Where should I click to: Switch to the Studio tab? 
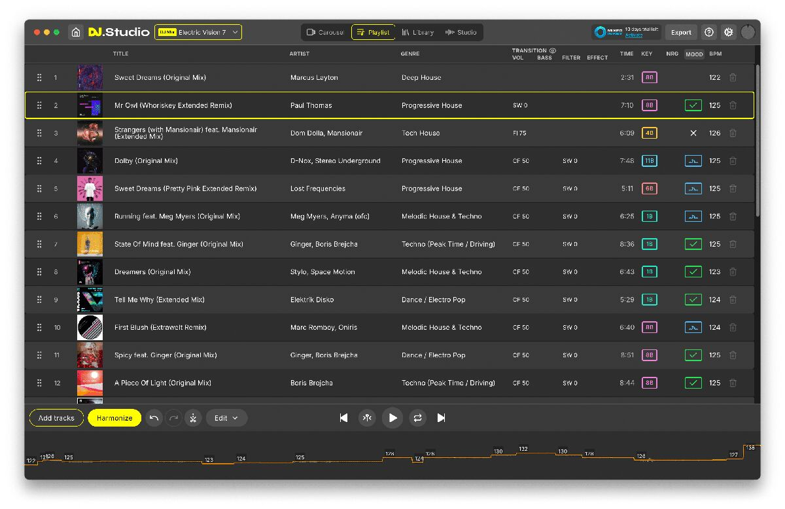tap(461, 32)
